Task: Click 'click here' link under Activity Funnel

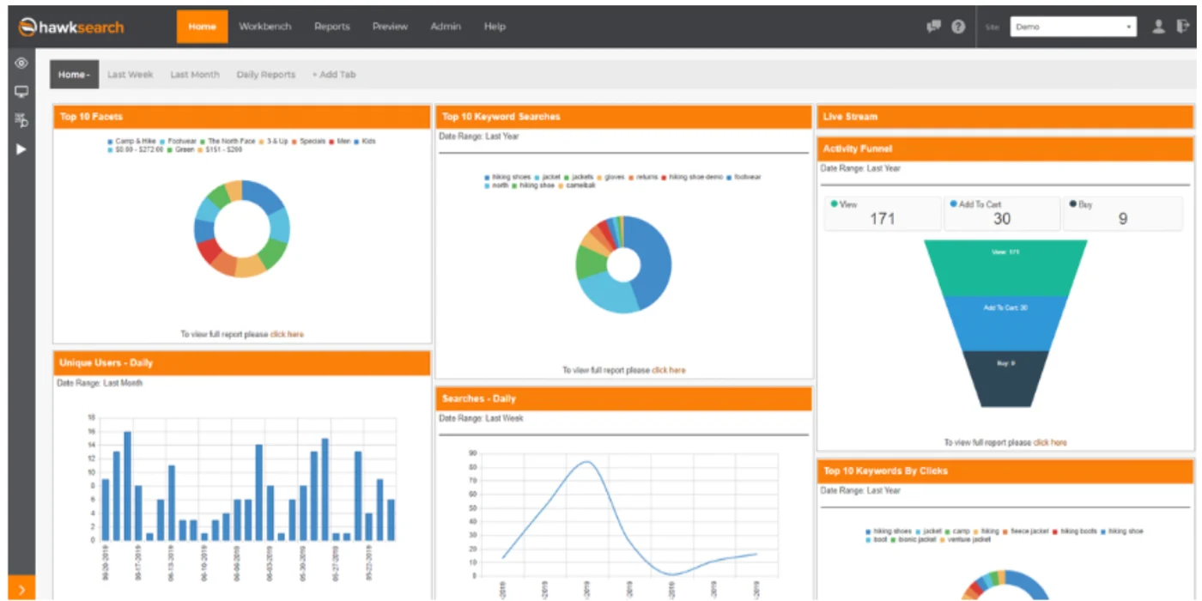Action: point(1050,442)
